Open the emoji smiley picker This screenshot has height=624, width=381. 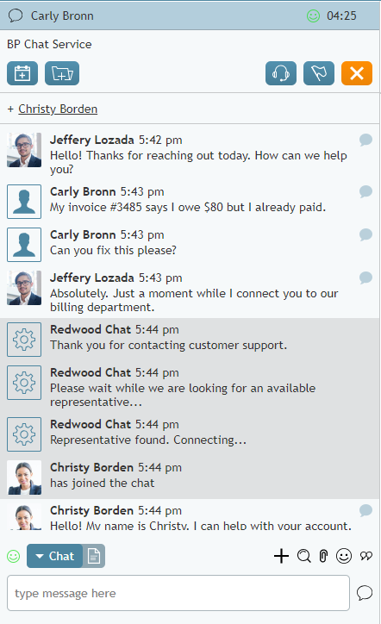pyautogui.click(x=344, y=556)
